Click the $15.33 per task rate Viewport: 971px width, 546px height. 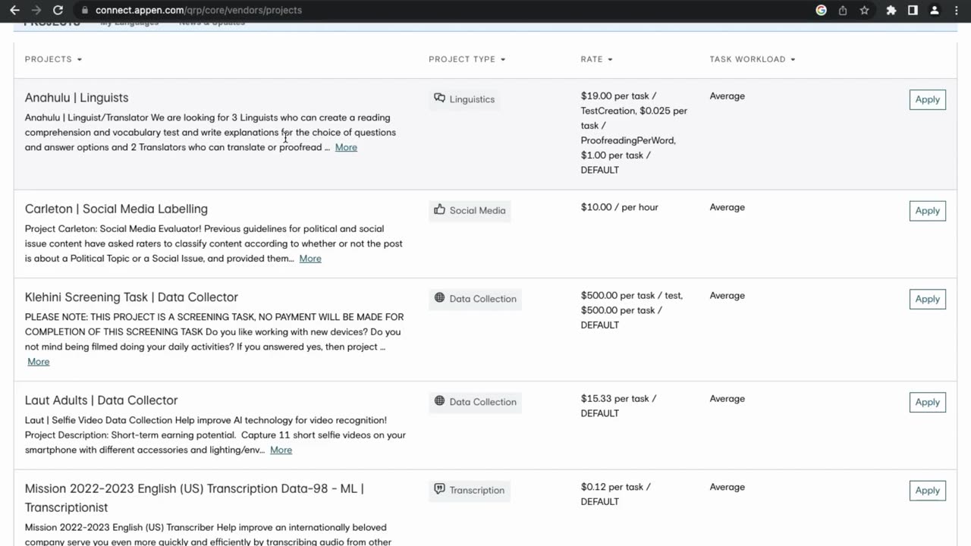pos(618,406)
